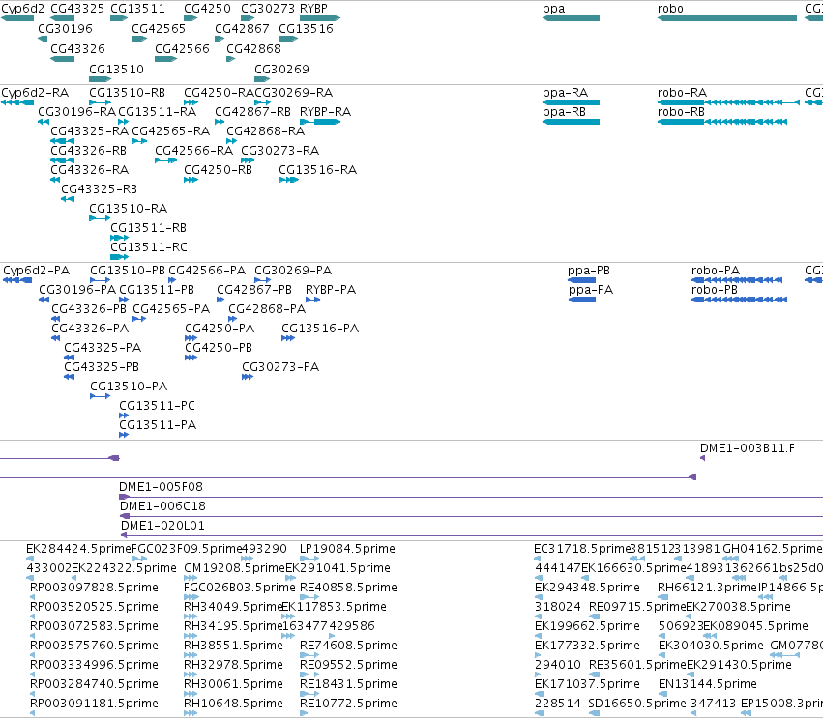Select the EK294348.5prime EST label

[x=587, y=588]
